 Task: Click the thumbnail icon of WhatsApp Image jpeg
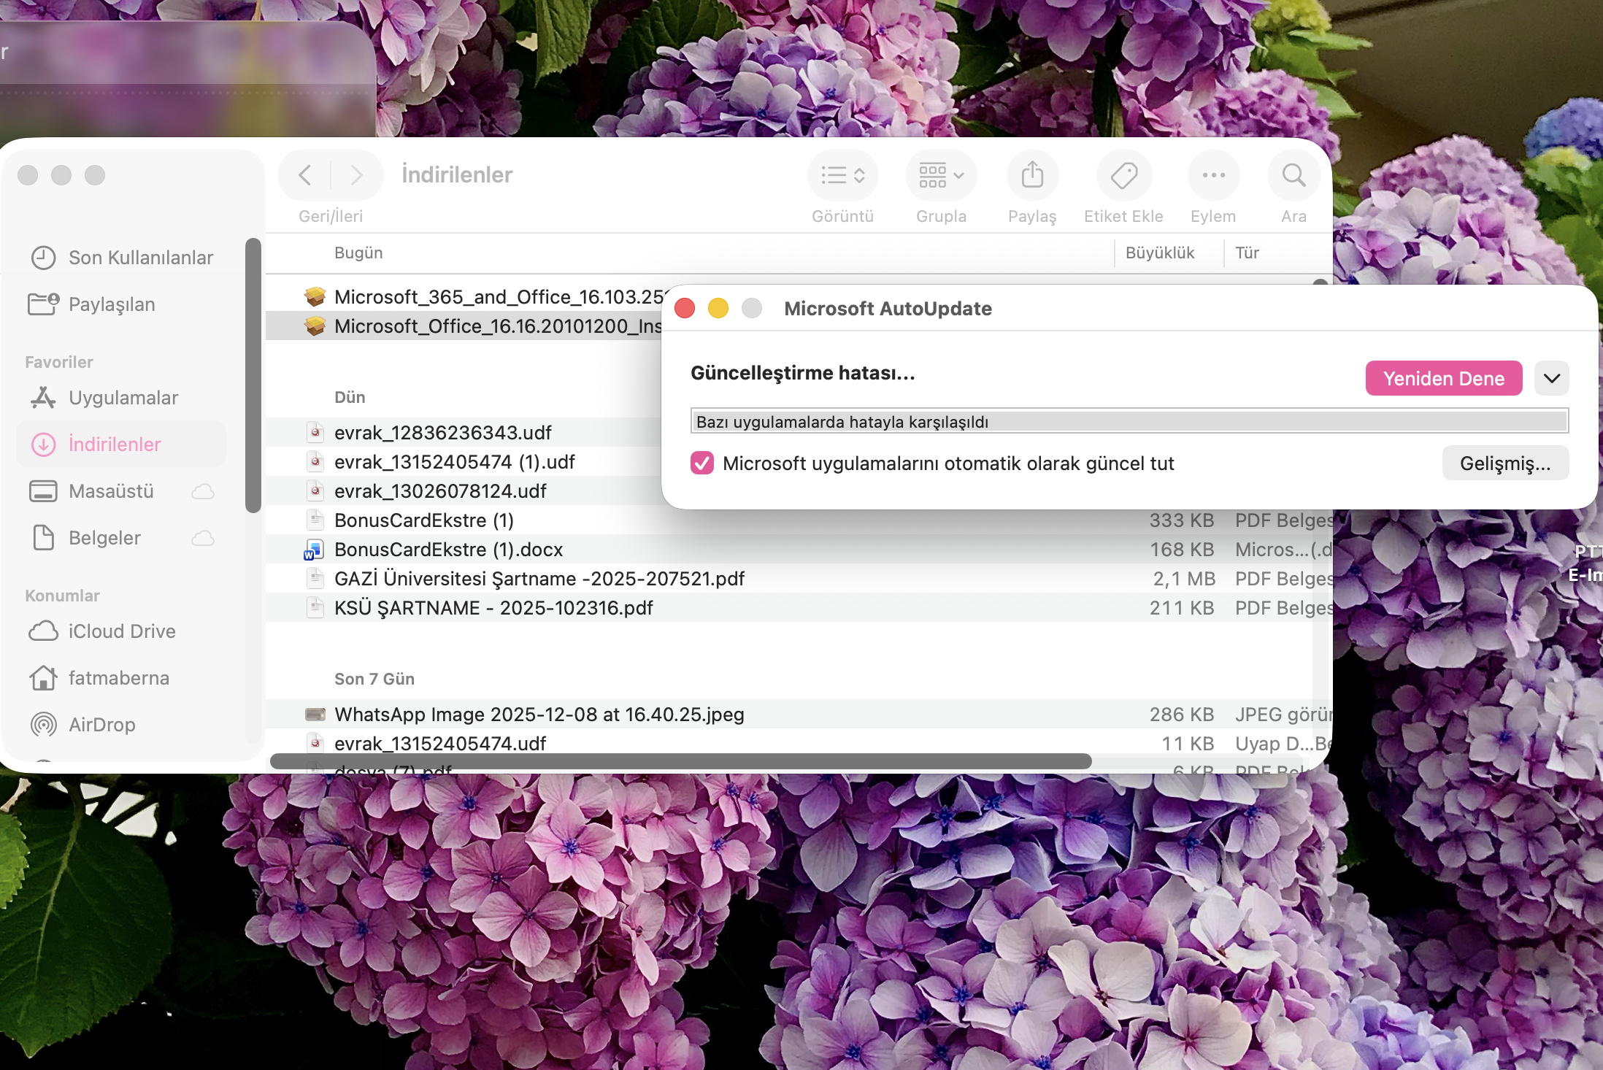(x=315, y=715)
